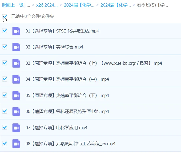Click the video icon for 04 热速率平衡综合（中）
Viewport: 181px width, 153px height.
click(x=16, y=79)
